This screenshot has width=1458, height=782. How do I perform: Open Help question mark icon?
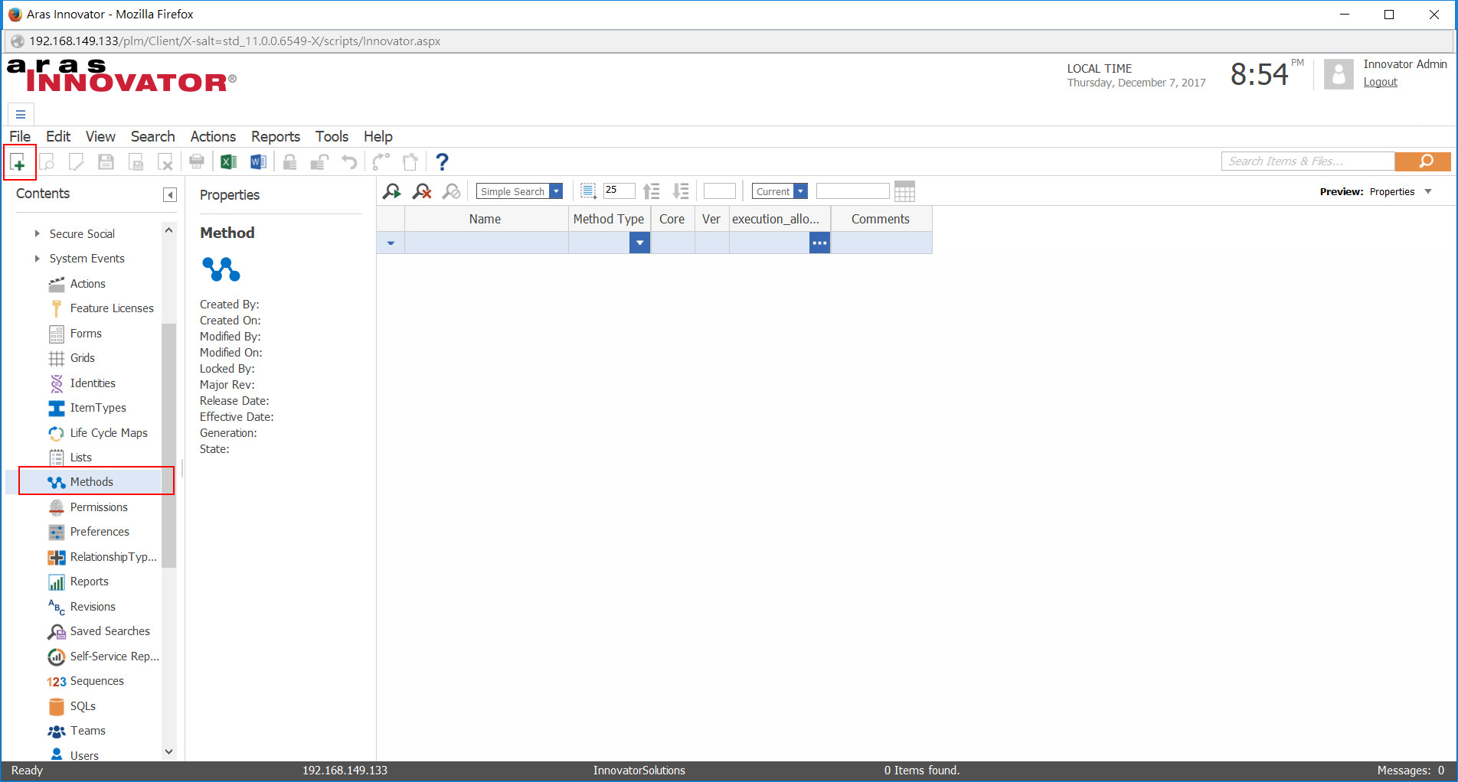442,162
